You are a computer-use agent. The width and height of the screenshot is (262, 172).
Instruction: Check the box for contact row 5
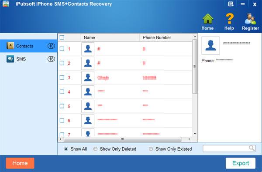tap(62, 106)
